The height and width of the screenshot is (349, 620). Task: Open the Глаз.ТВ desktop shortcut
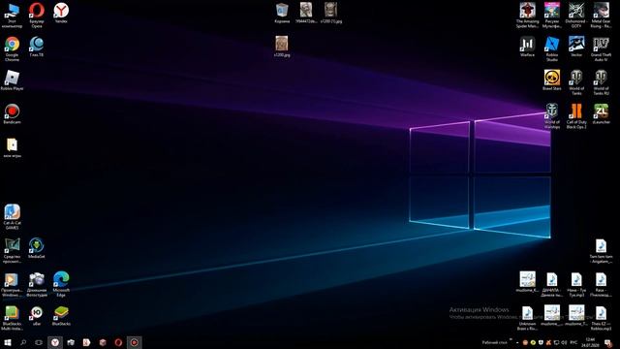pyautogui.click(x=37, y=47)
